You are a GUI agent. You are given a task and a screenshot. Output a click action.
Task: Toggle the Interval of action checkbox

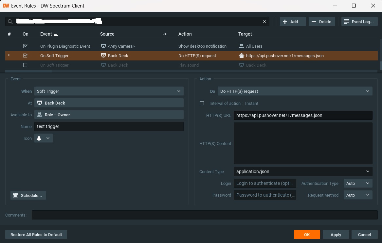coord(202,103)
